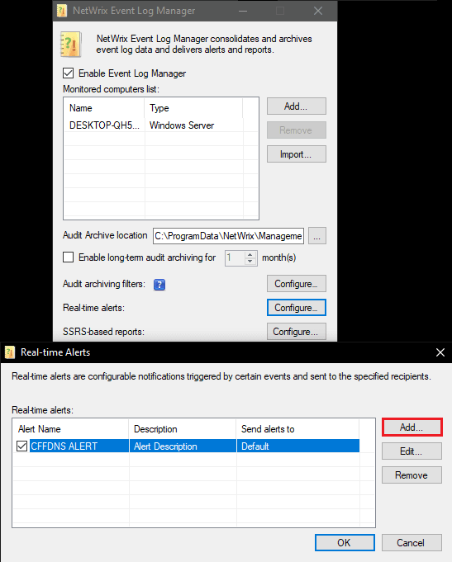Import a list of monitored computers

coord(297,154)
